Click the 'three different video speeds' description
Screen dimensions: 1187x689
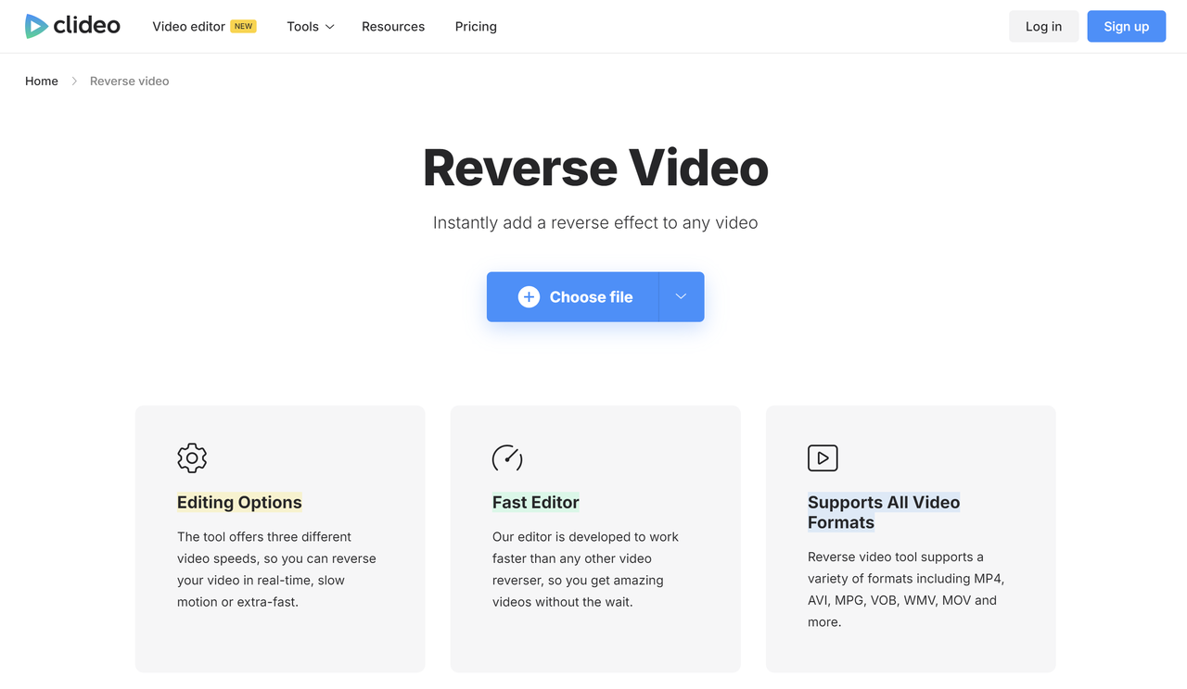tap(276, 569)
